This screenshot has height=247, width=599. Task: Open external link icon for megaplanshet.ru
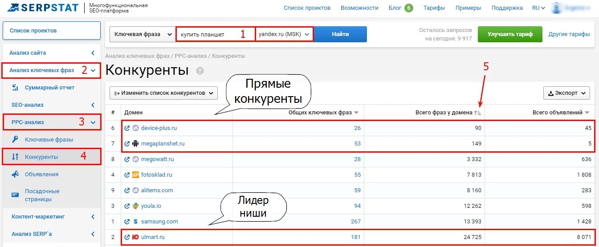pos(127,144)
